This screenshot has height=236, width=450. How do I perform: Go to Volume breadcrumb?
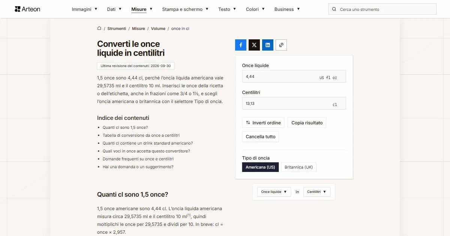pyautogui.click(x=158, y=28)
